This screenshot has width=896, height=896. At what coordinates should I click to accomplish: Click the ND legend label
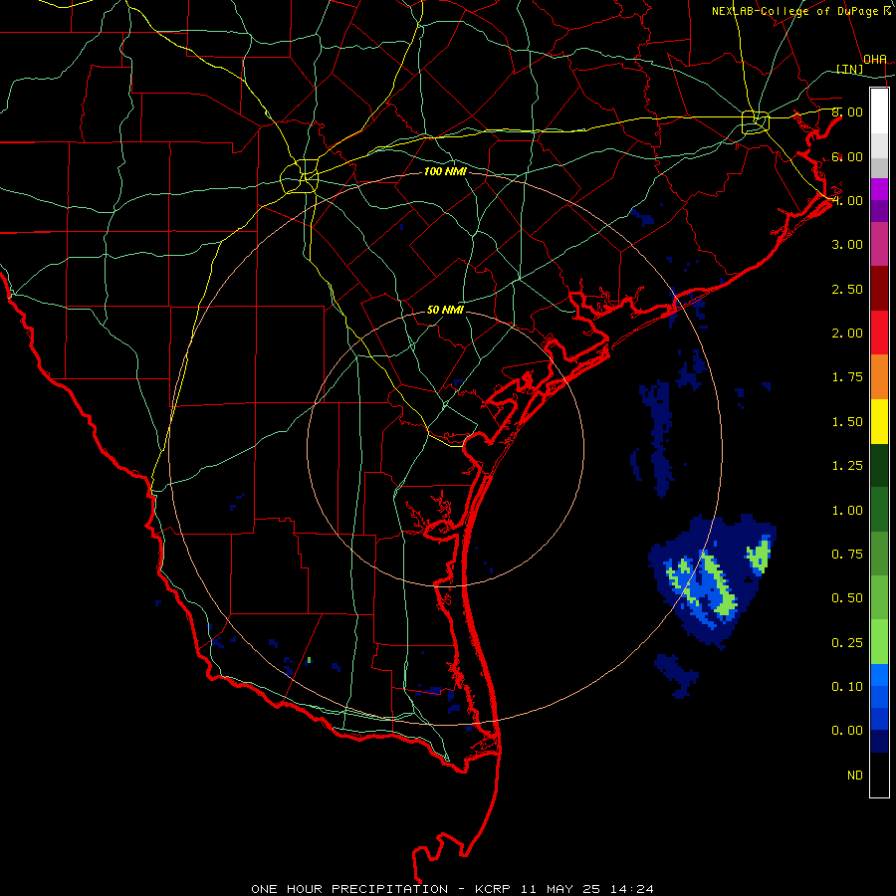click(855, 776)
